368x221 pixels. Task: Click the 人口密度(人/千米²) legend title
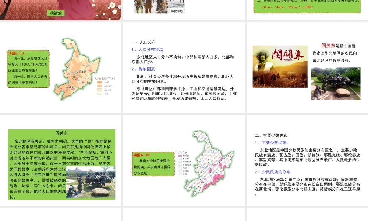click(105, 78)
